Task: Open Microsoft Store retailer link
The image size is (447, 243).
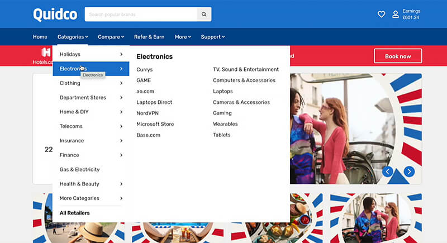Action: click(155, 124)
